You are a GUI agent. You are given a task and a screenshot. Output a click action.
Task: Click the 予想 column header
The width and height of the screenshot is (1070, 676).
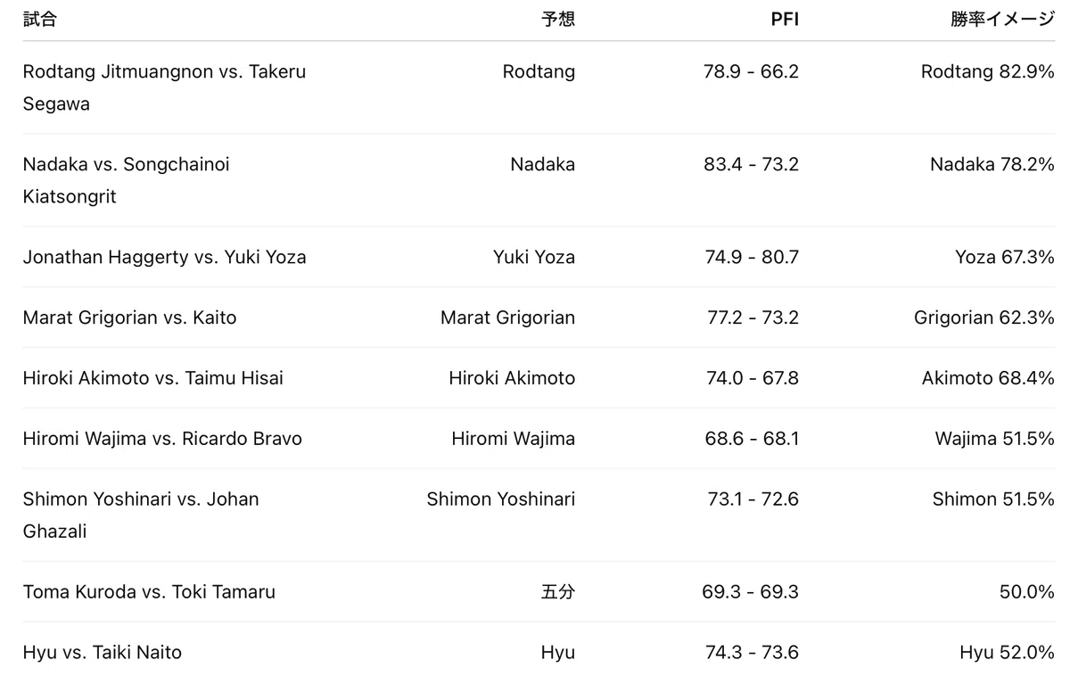[x=558, y=20]
